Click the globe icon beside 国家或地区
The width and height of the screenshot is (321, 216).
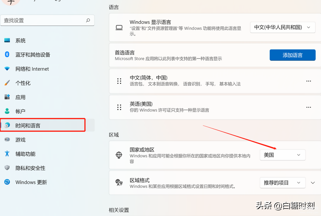(119, 155)
